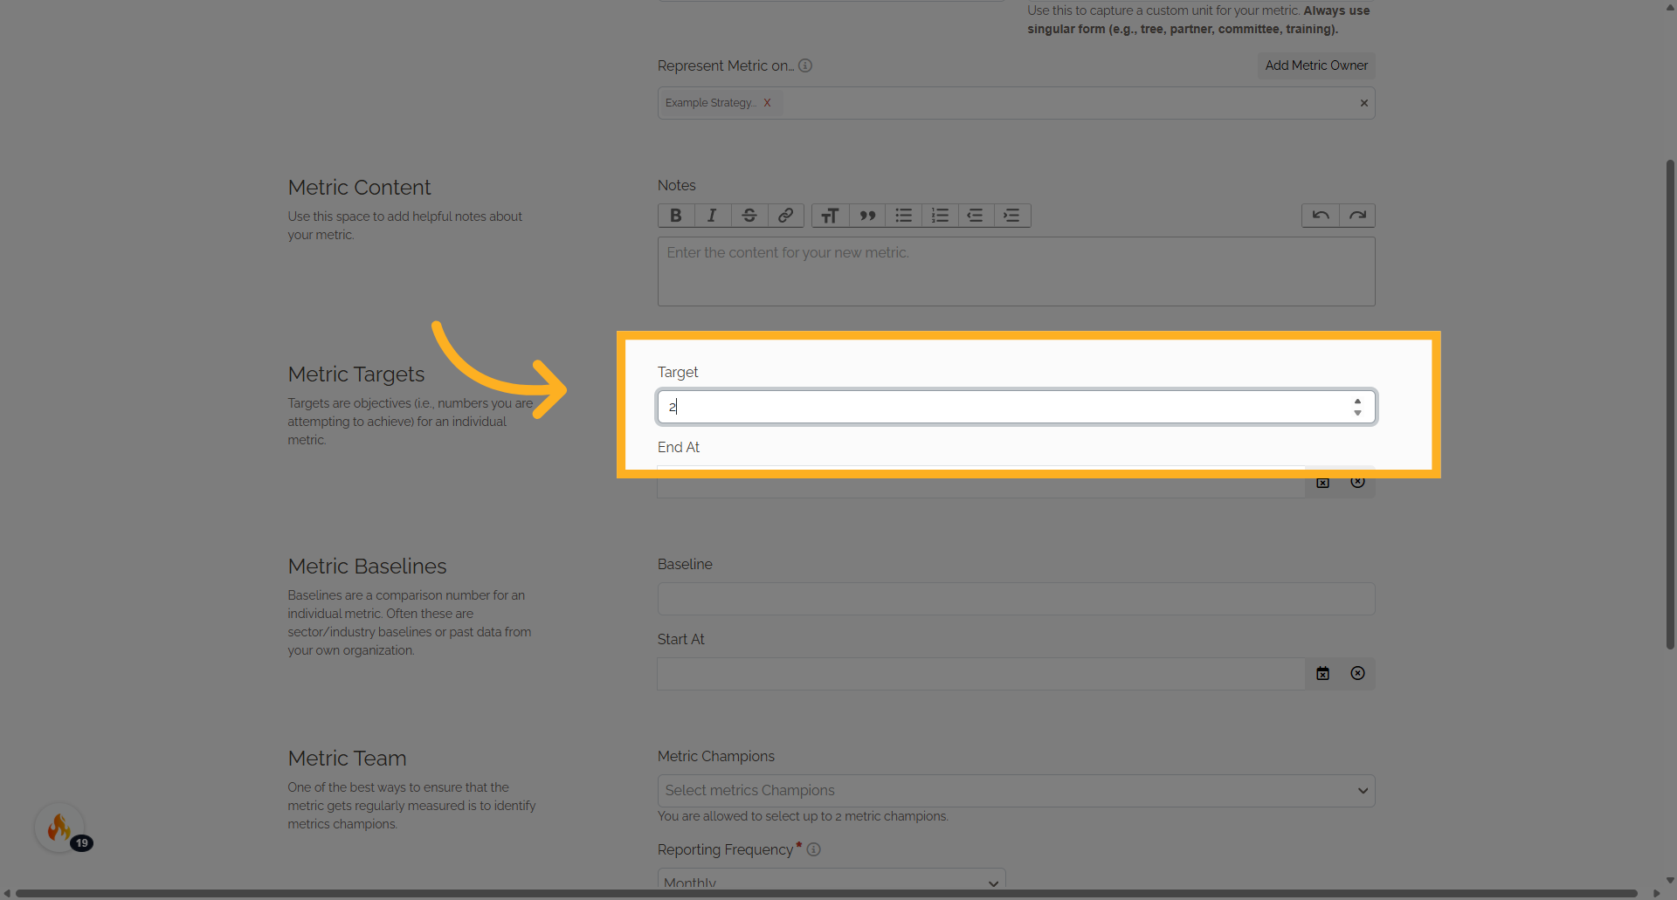Insert a link from Notes toolbar
The height and width of the screenshot is (900, 1677).
(786, 216)
